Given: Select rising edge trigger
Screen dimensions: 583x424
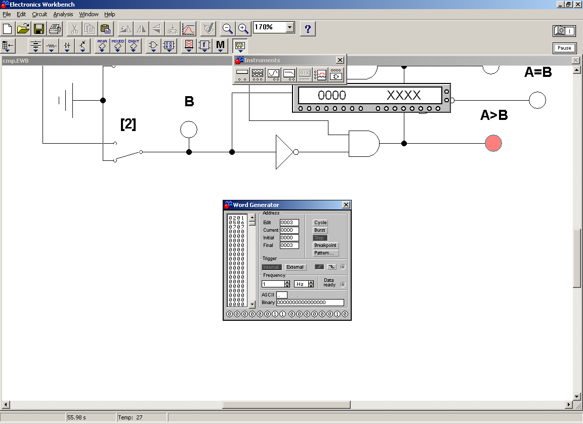Looking at the screenshot, I should 319,267.
